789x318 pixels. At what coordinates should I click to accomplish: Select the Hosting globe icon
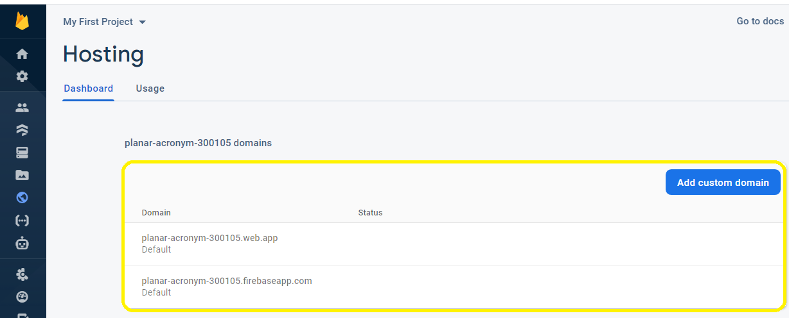(22, 197)
